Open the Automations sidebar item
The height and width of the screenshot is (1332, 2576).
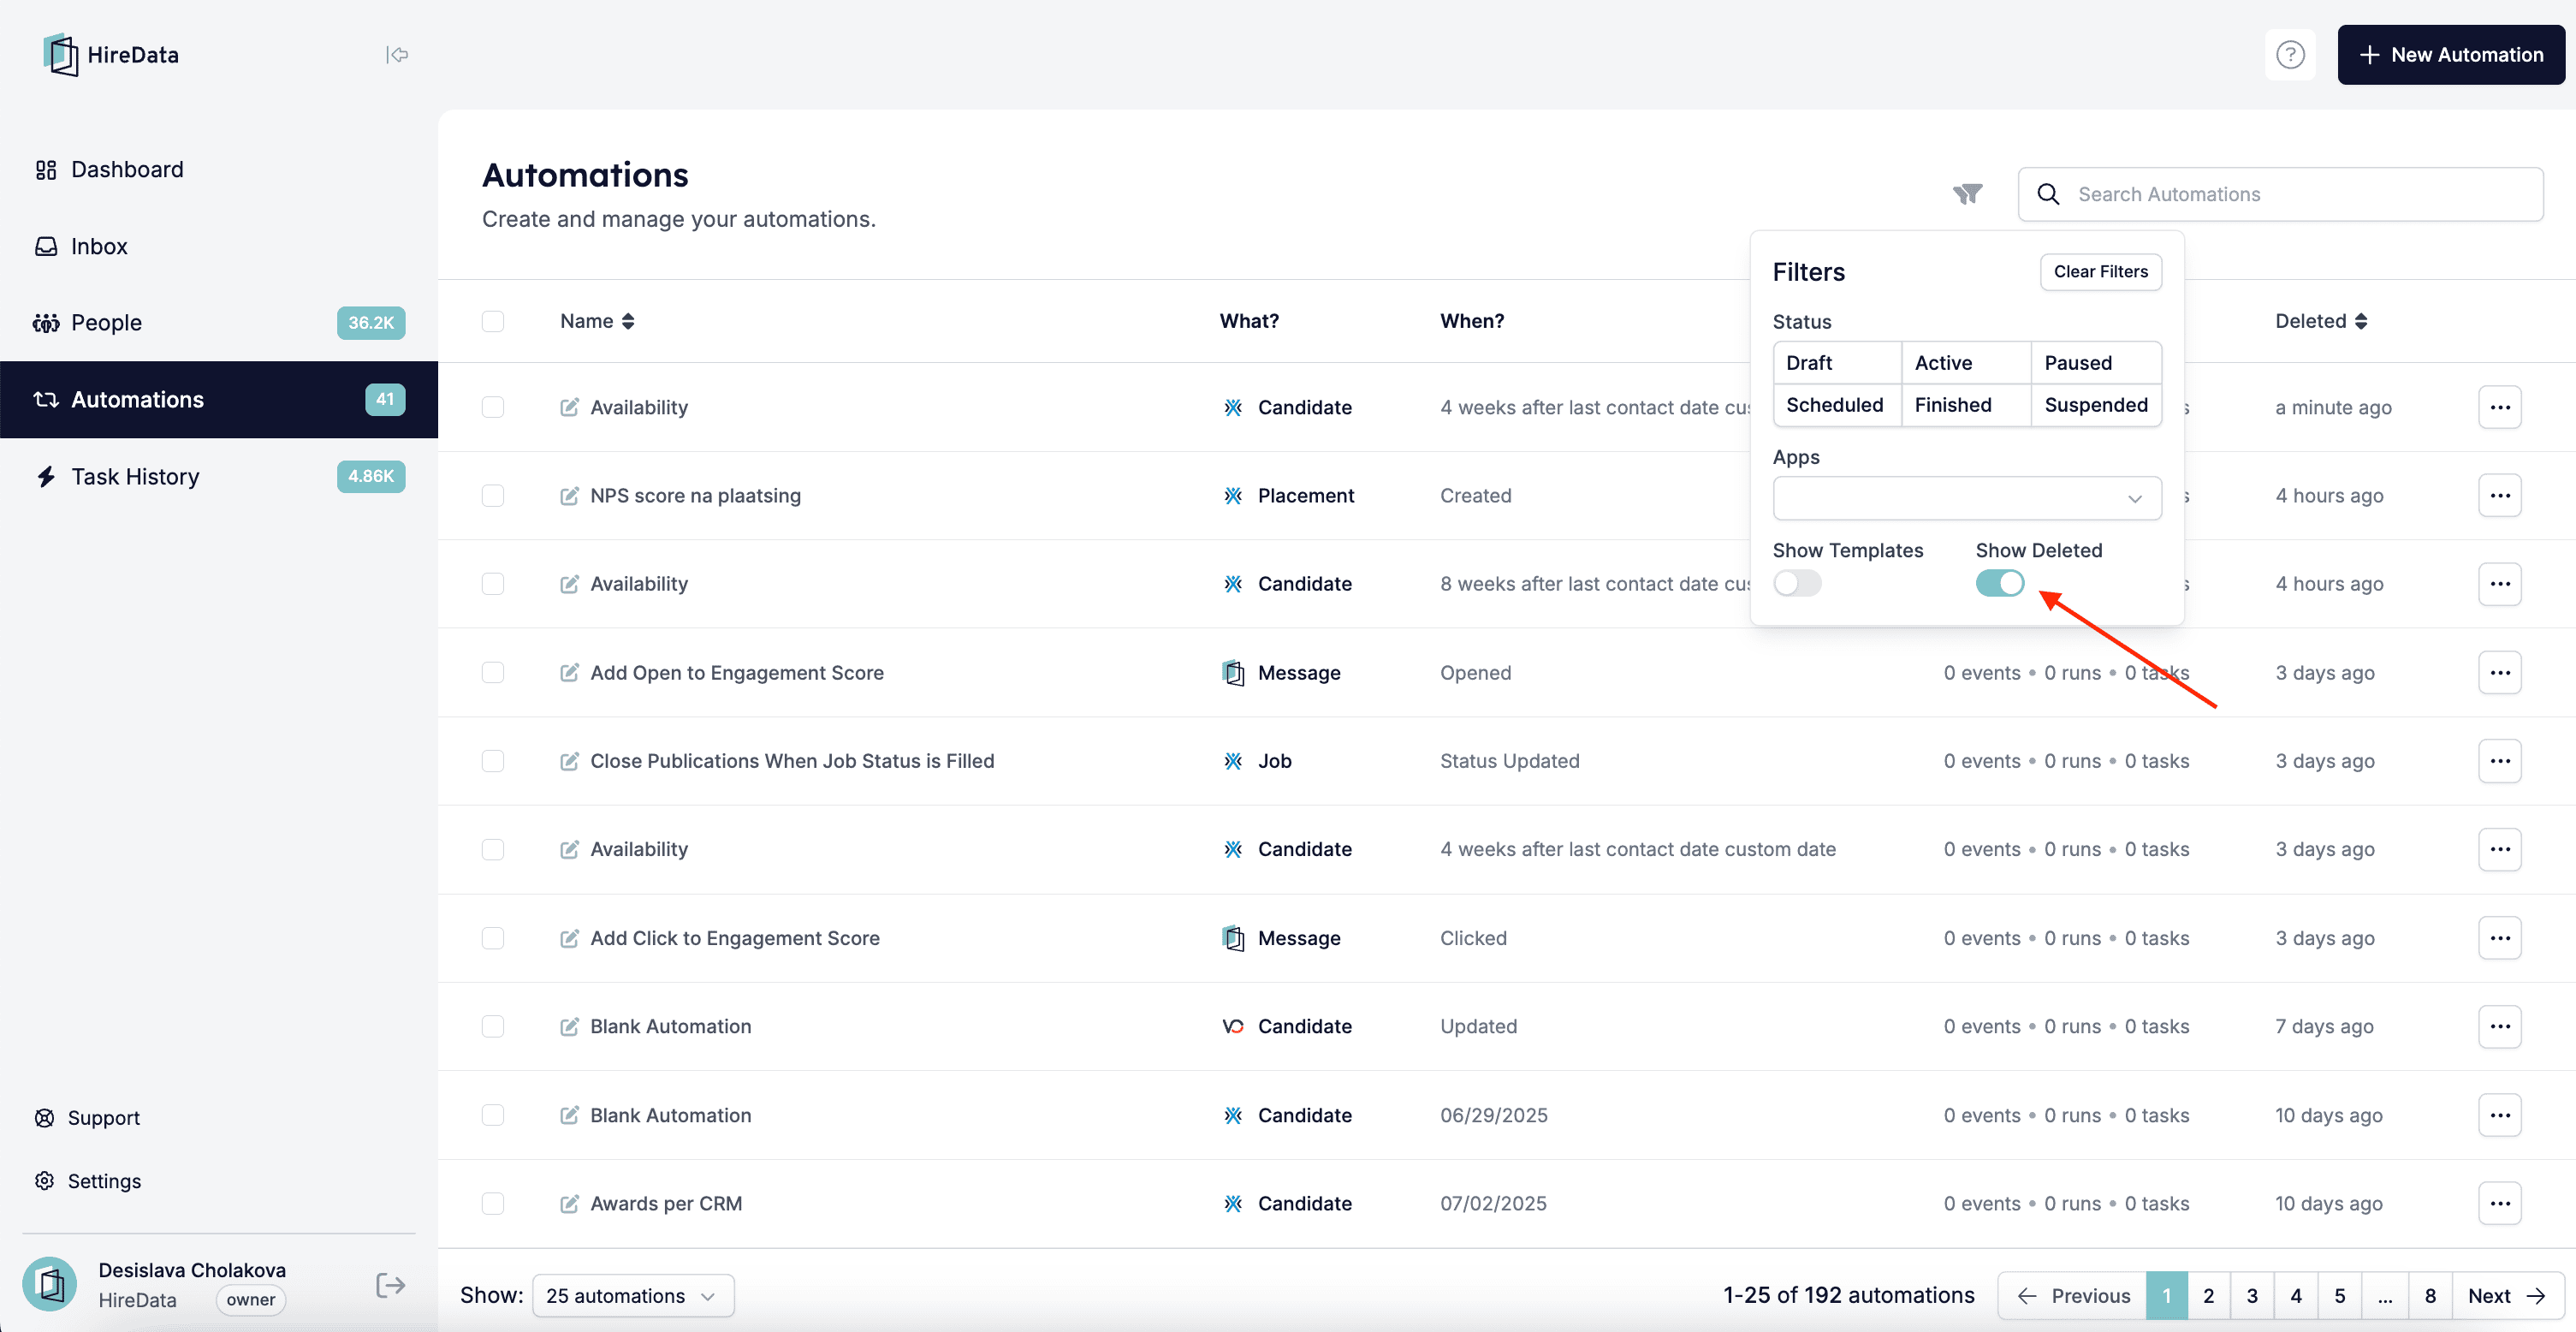coord(219,400)
